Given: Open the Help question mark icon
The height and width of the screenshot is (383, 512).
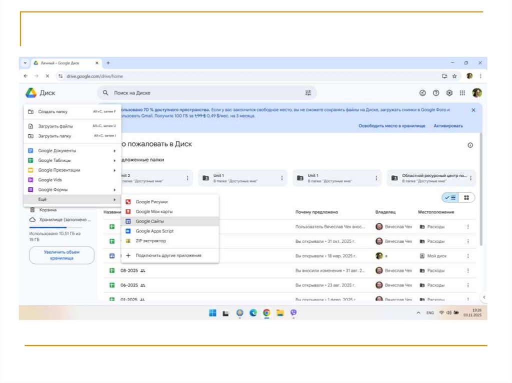Looking at the screenshot, I should pyautogui.click(x=436, y=93).
